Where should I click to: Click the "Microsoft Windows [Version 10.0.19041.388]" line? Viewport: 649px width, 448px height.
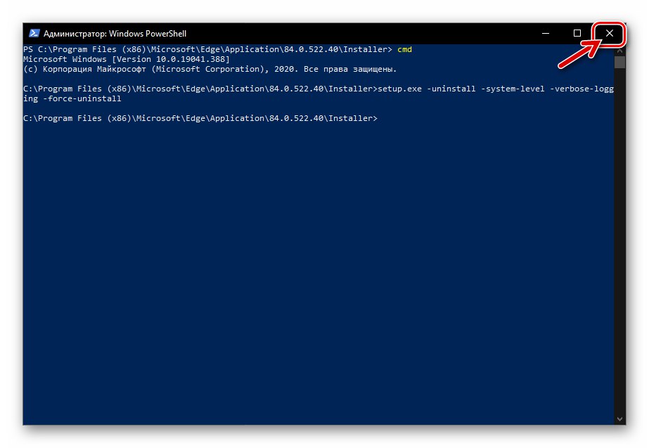click(127, 60)
